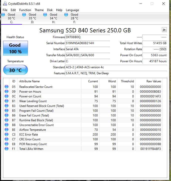Click the status orb for Runtime Bad Block
The width and height of the screenshot is (171, 181).
pyautogui.click(x=7, y=120)
